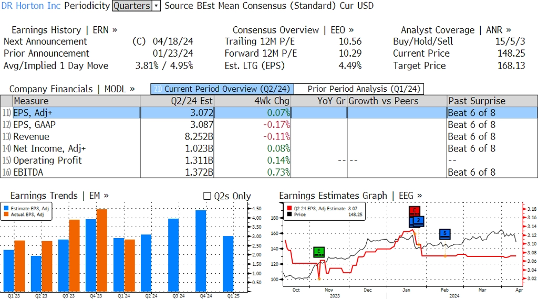The image size is (538, 301).
Task: Click the Q1'25 estimate EPS blue bar
Action: (228, 264)
